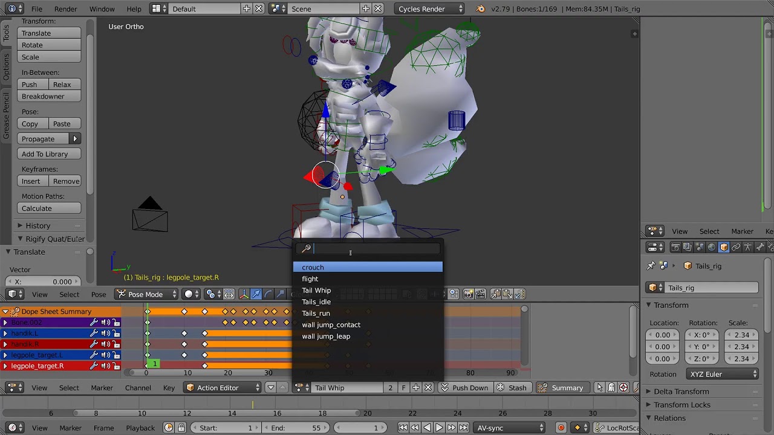
Task: Unlink action with X icon
Action: (428, 388)
